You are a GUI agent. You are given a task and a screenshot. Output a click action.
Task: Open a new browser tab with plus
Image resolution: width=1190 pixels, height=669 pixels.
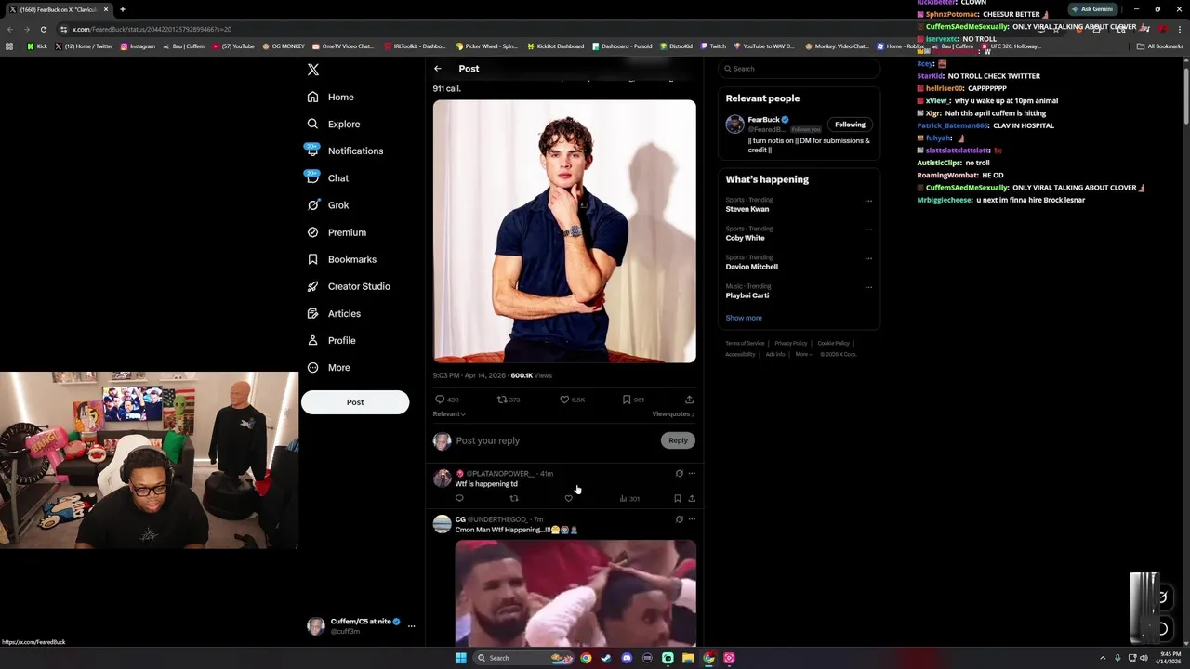tap(122, 9)
